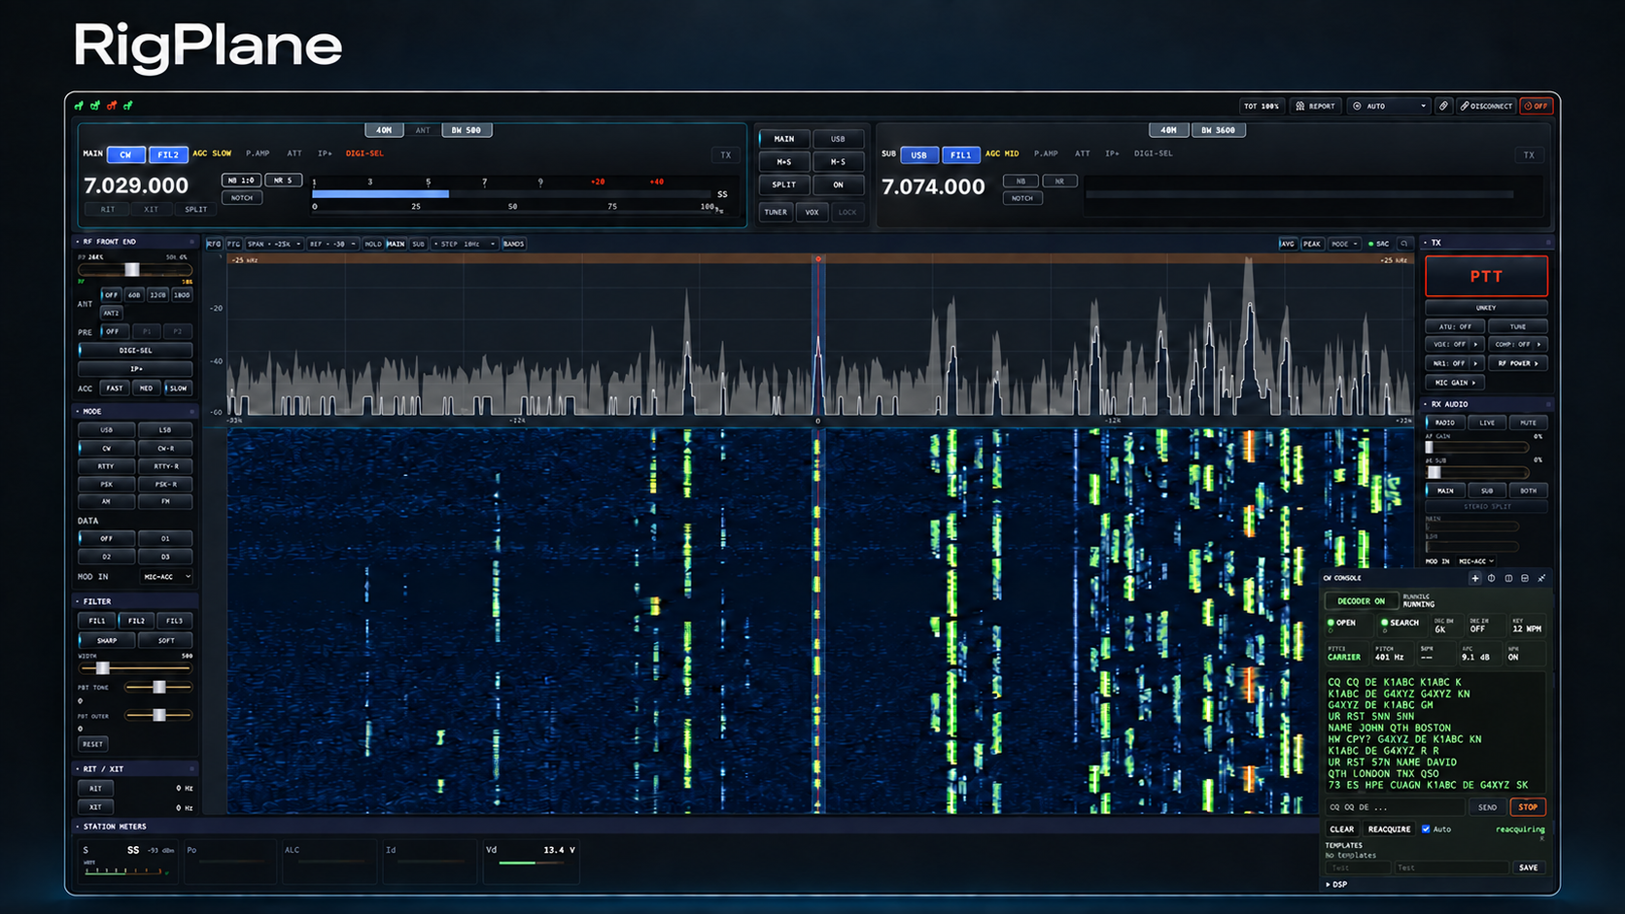Expand the VOX: OFF option arrow
The width and height of the screenshot is (1625, 914).
pyautogui.click(x=1475, y=345)
